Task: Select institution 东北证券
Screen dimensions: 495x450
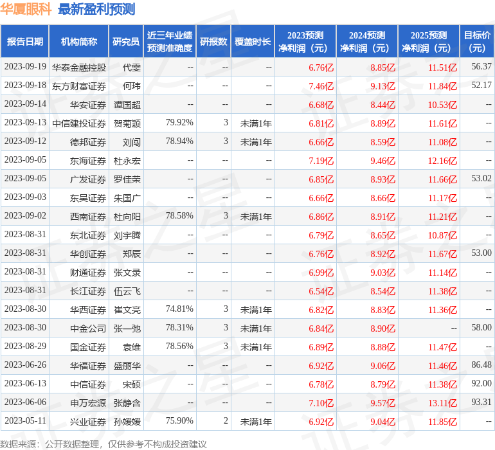Action: (88, 235)
